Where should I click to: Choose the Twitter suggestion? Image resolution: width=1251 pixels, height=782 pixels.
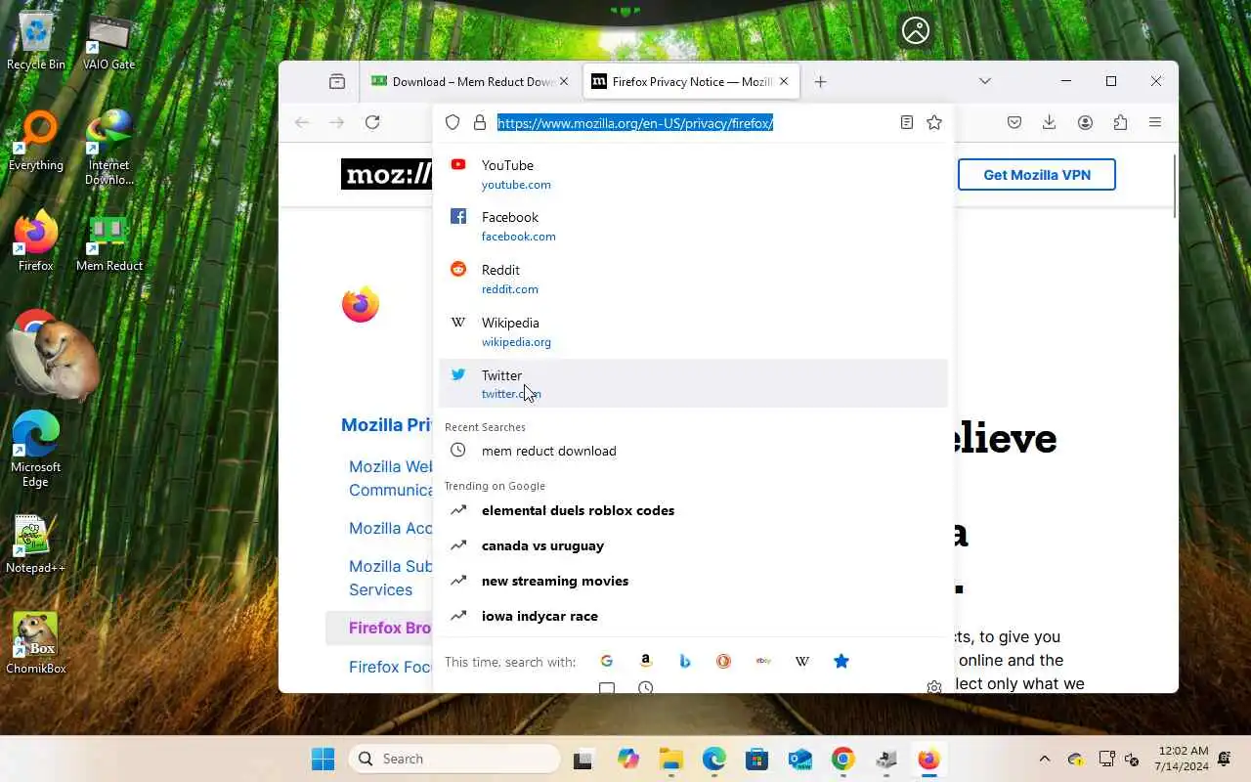(x=693, y=383)
